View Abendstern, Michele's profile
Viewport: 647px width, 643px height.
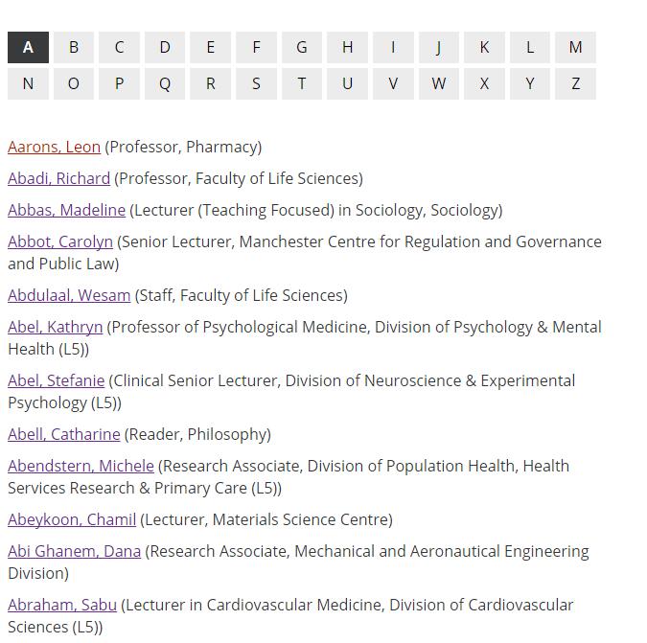coord(81,466)
